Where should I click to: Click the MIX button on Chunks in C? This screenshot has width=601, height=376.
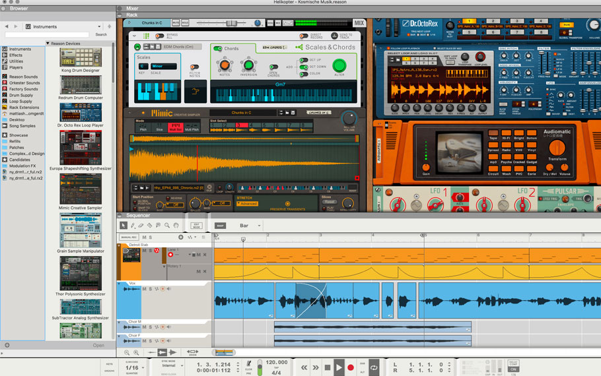coord(359,23)
